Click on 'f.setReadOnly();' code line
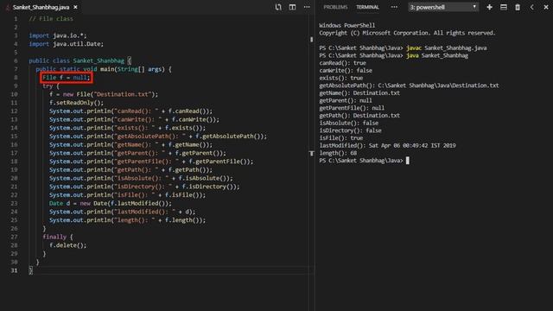 pyautogui.click(x=77, y=103)
